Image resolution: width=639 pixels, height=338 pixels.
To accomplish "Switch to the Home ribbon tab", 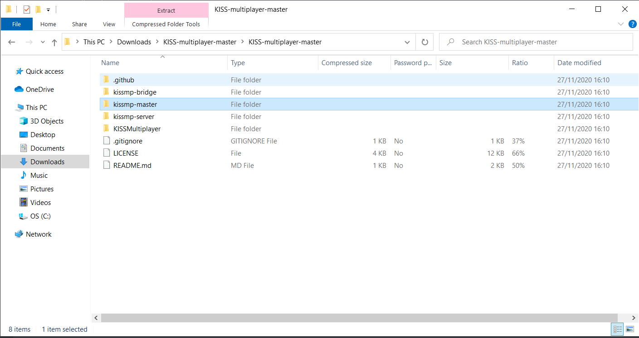I will tap(48, 24).
